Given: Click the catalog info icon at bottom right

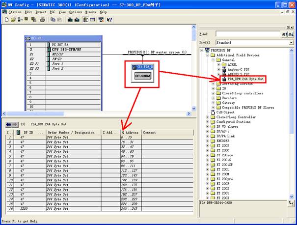Looking at the screenshot, I should tap(291, 203).
